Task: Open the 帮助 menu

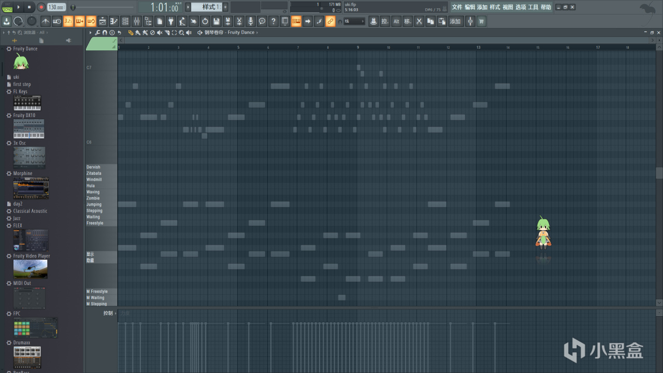Action: (546, 7)
